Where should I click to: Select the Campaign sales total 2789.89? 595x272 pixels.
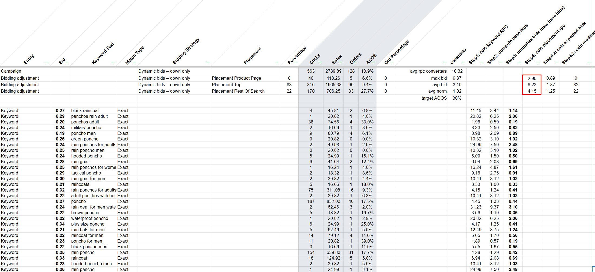coord(333,71)
